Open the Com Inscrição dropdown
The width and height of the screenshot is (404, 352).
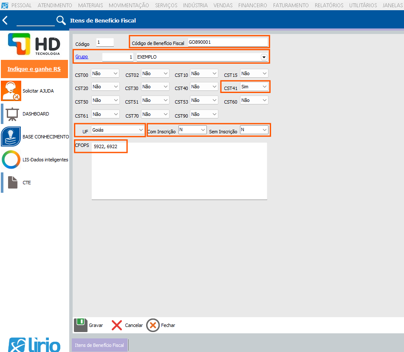pos(203,130)
